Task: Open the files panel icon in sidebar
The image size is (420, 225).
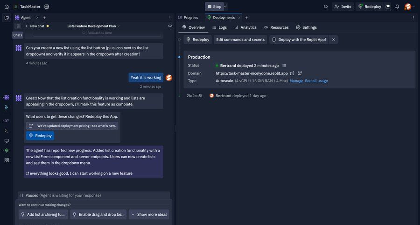Action: tap(7, 18)
